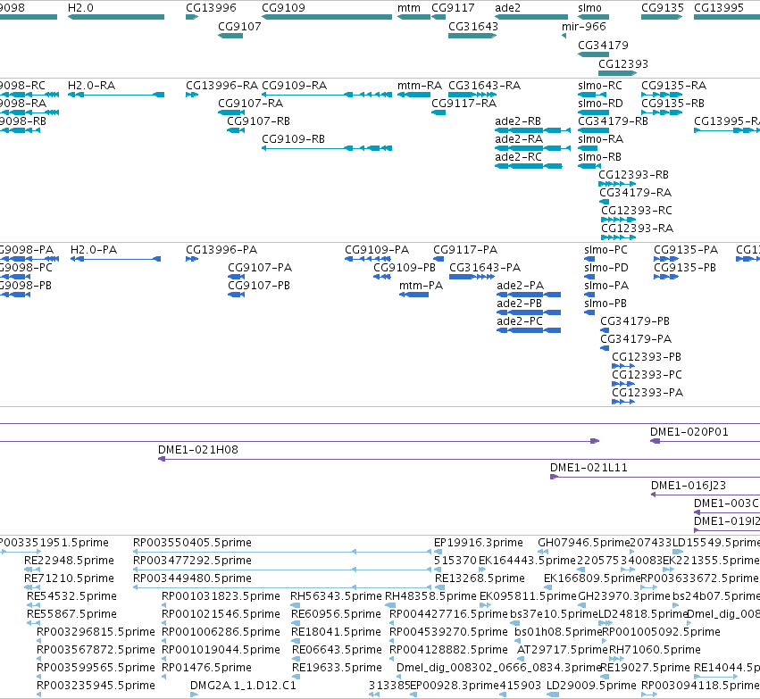Select the CG9117-RA transcript label
The width and height of the screenshot is (760, 699).
click(x=464, y=104)
